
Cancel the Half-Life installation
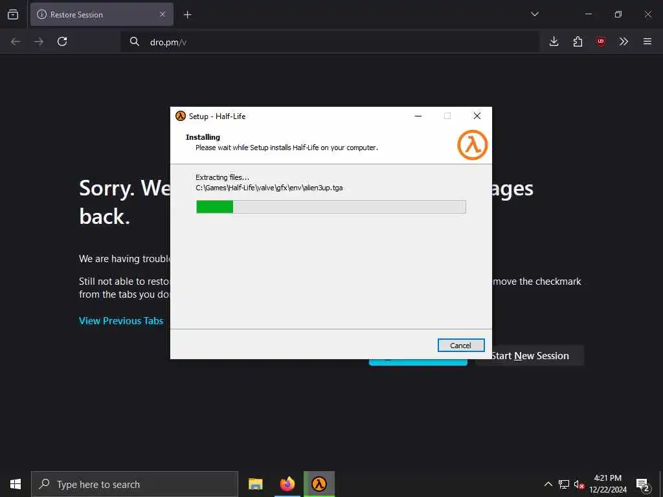point(461,346)
